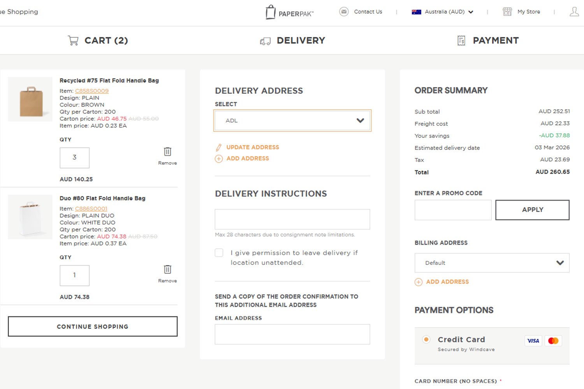The image size is (584, 389).
Task: Check permission to leave delivery unattended
Action: tap(219, 253)
